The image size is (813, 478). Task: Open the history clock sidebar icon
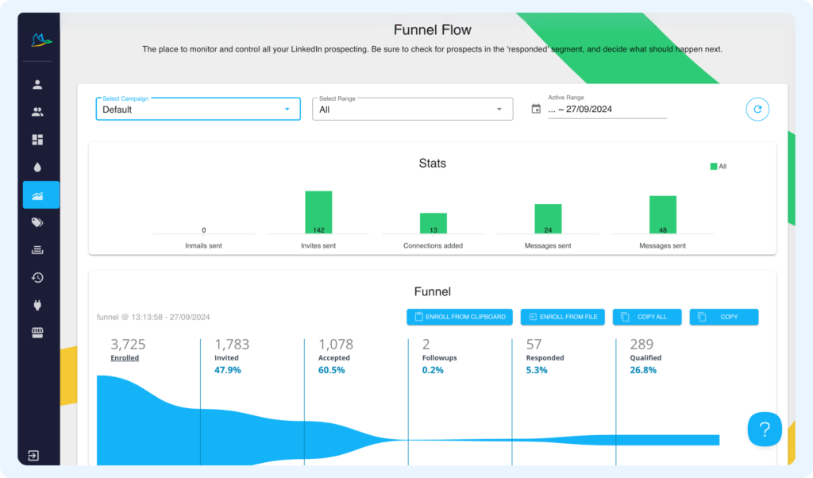coord(37,278)
